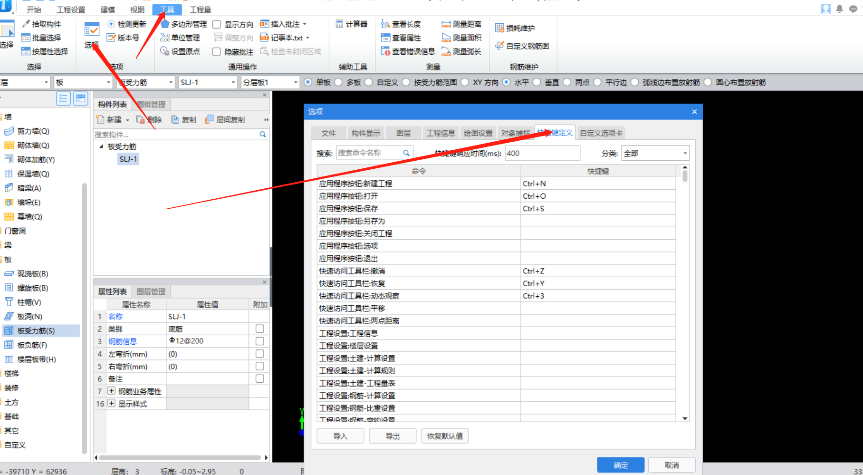Open 自定义钢筋图 custom rebar diagram
The image size is (863, 475).
pyautogui.click(x=522, y=46)
